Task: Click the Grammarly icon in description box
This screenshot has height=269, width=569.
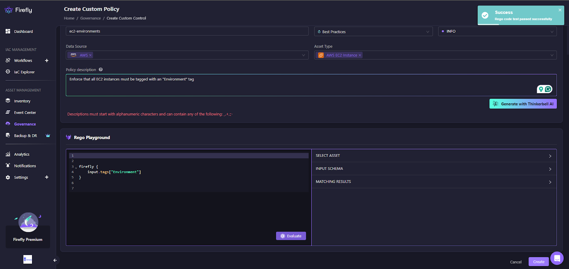Action: click(x=548, y=89)
